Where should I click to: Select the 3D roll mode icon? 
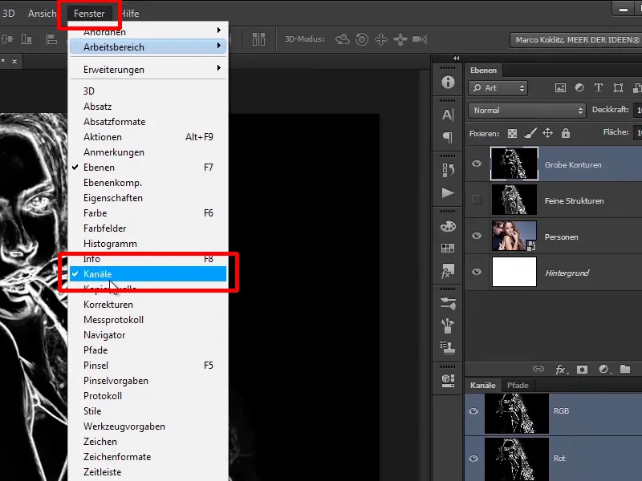coord(362,39)
